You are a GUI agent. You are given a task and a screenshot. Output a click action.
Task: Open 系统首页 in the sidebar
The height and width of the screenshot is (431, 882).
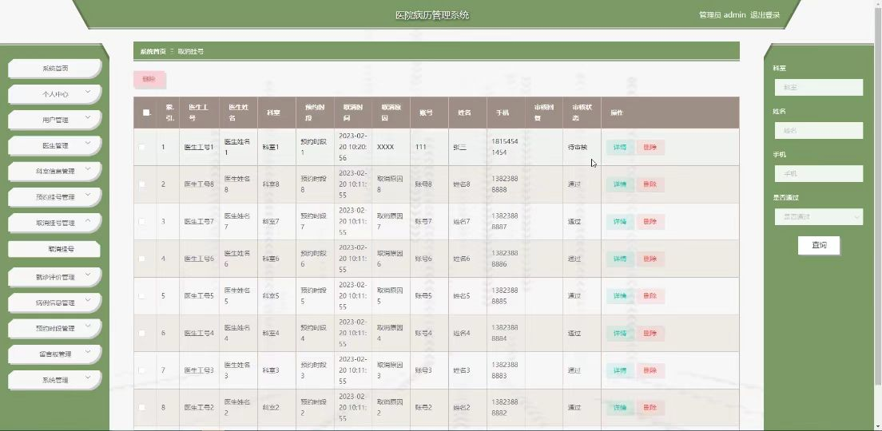pyautogui.click(x=54, y=69)
